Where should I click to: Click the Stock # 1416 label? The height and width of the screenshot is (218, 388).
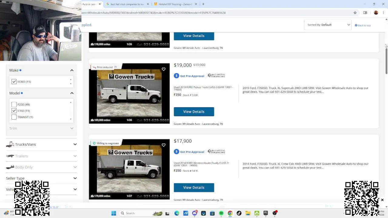pyautogui.click(x=190, y=171)
